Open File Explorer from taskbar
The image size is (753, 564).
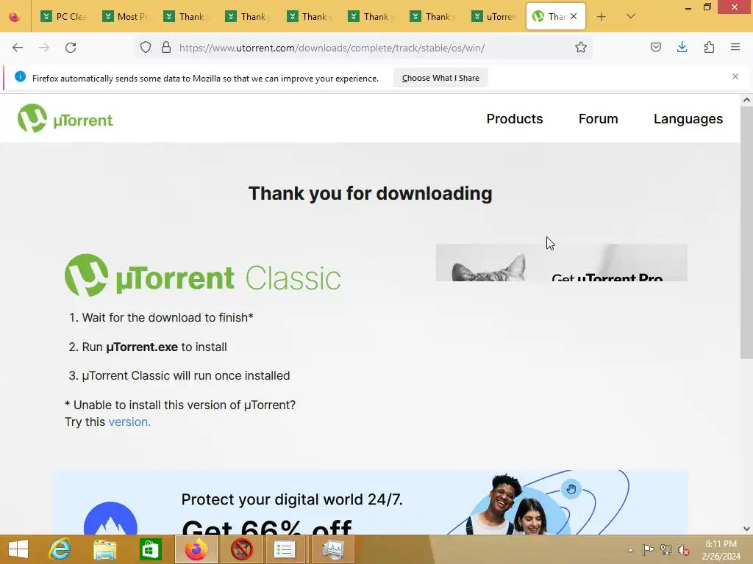tap(104, 549)
